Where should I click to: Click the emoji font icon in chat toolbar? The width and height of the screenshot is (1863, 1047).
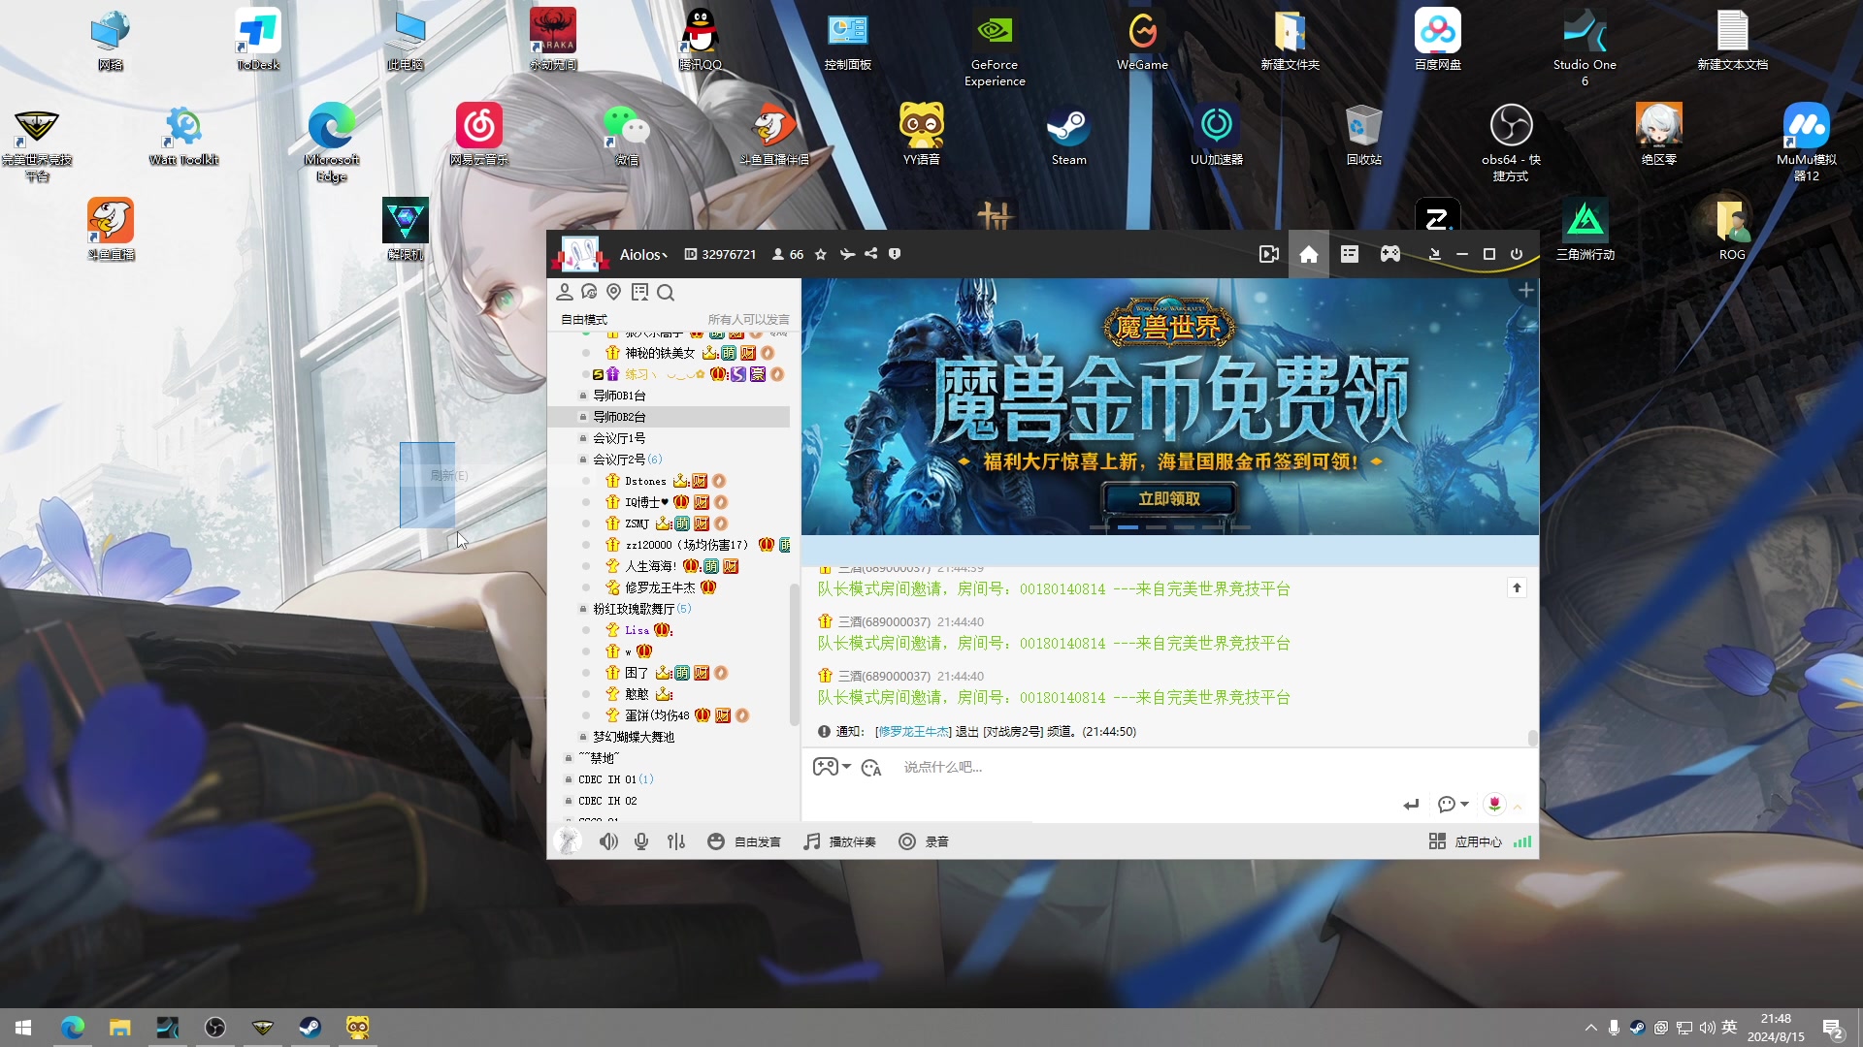(871, 768)
